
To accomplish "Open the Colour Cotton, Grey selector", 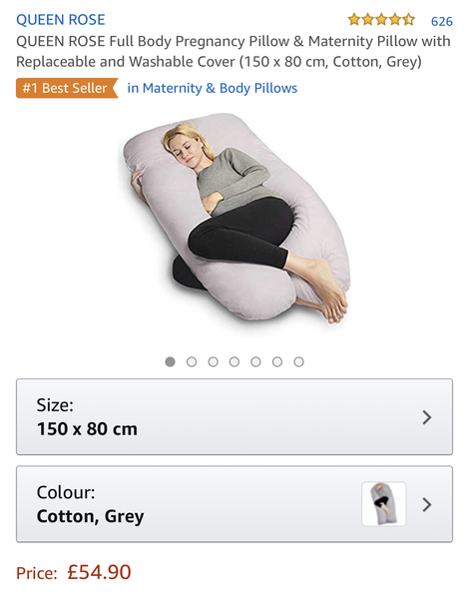I will (234, 504).
